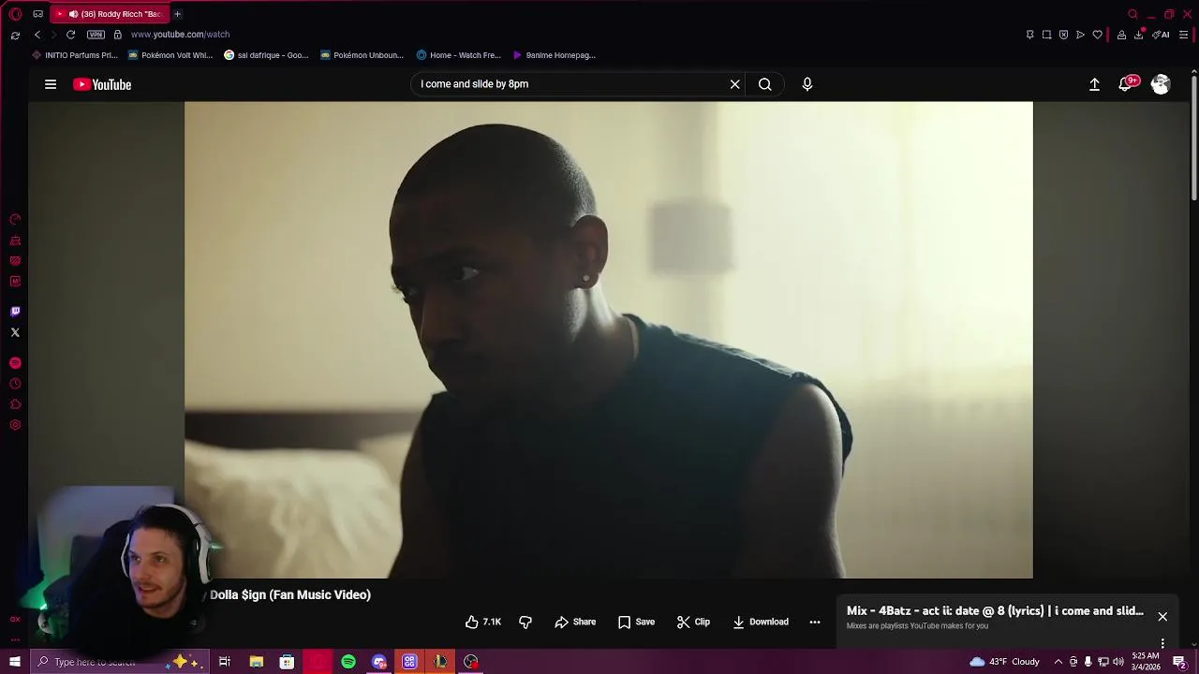The image size is (1199, 674).
Task: Start voice search with the microphone
Action: (x=807, y=84)
